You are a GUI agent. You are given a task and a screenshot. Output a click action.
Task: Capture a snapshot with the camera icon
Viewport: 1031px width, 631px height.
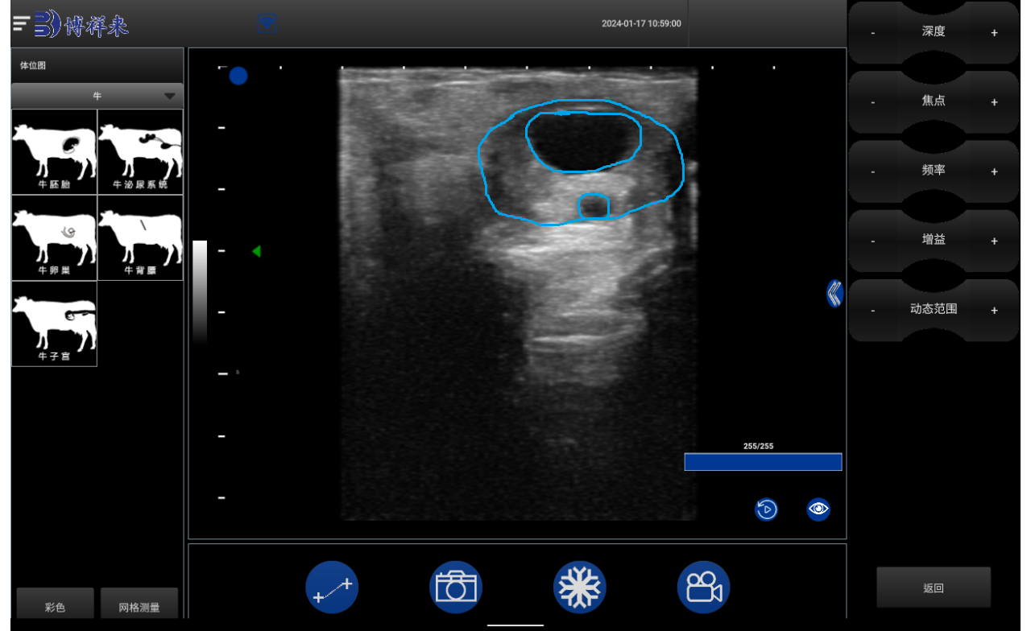point(456,588)
